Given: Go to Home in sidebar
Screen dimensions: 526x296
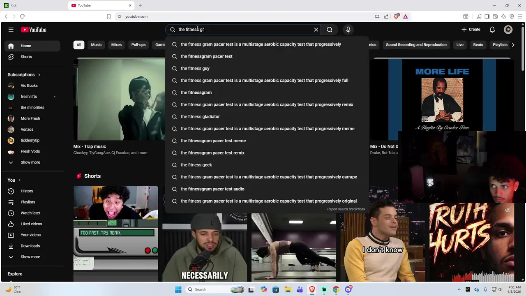Looking at the screenshot, I should [x=33, y=46].
